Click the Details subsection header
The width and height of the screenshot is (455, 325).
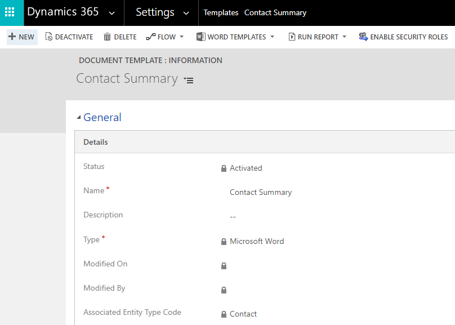tap(96, 142)
